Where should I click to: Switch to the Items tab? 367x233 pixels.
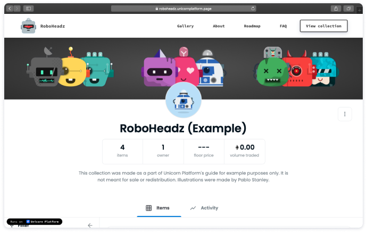(x=157, y=208)
